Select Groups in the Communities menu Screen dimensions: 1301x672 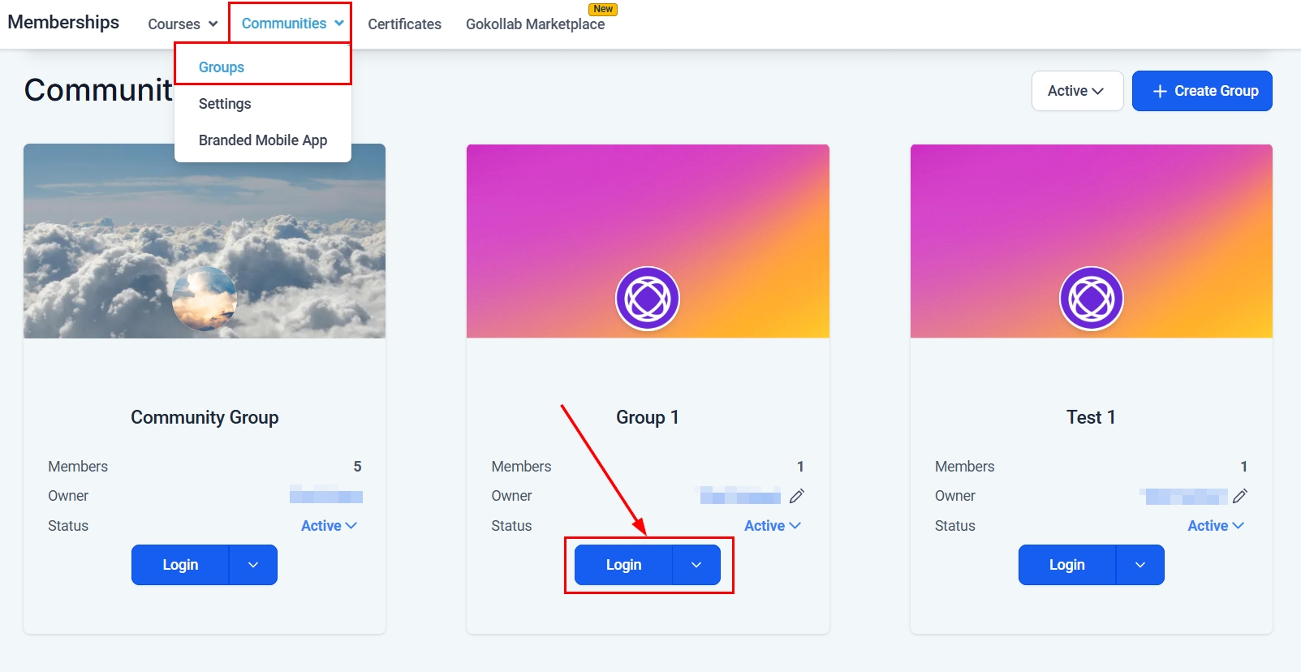tap(222, 67)
